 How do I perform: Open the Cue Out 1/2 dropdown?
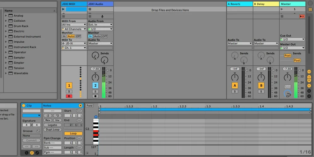(x=292, y=40)
